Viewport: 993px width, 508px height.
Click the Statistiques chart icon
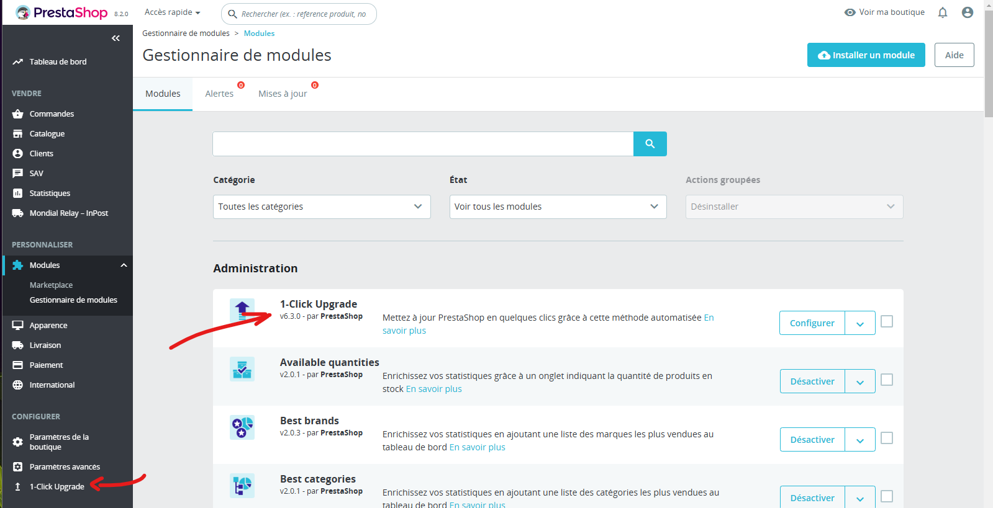pos(17,193)
